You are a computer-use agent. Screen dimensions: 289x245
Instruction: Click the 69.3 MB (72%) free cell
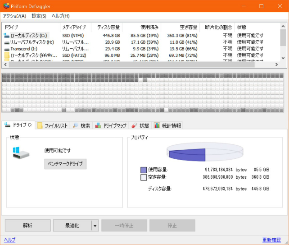point(183,55)
